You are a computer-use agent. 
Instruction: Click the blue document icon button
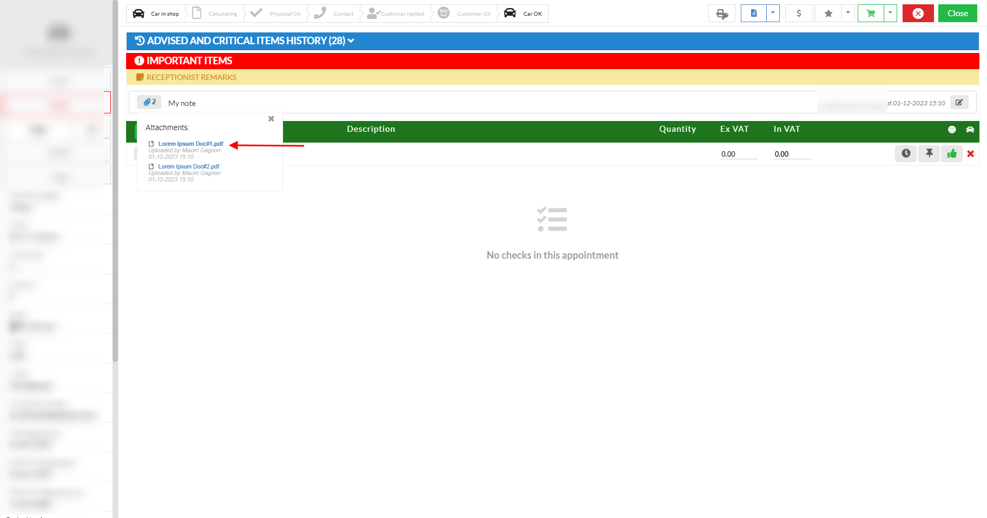click(x=754, y=14)
